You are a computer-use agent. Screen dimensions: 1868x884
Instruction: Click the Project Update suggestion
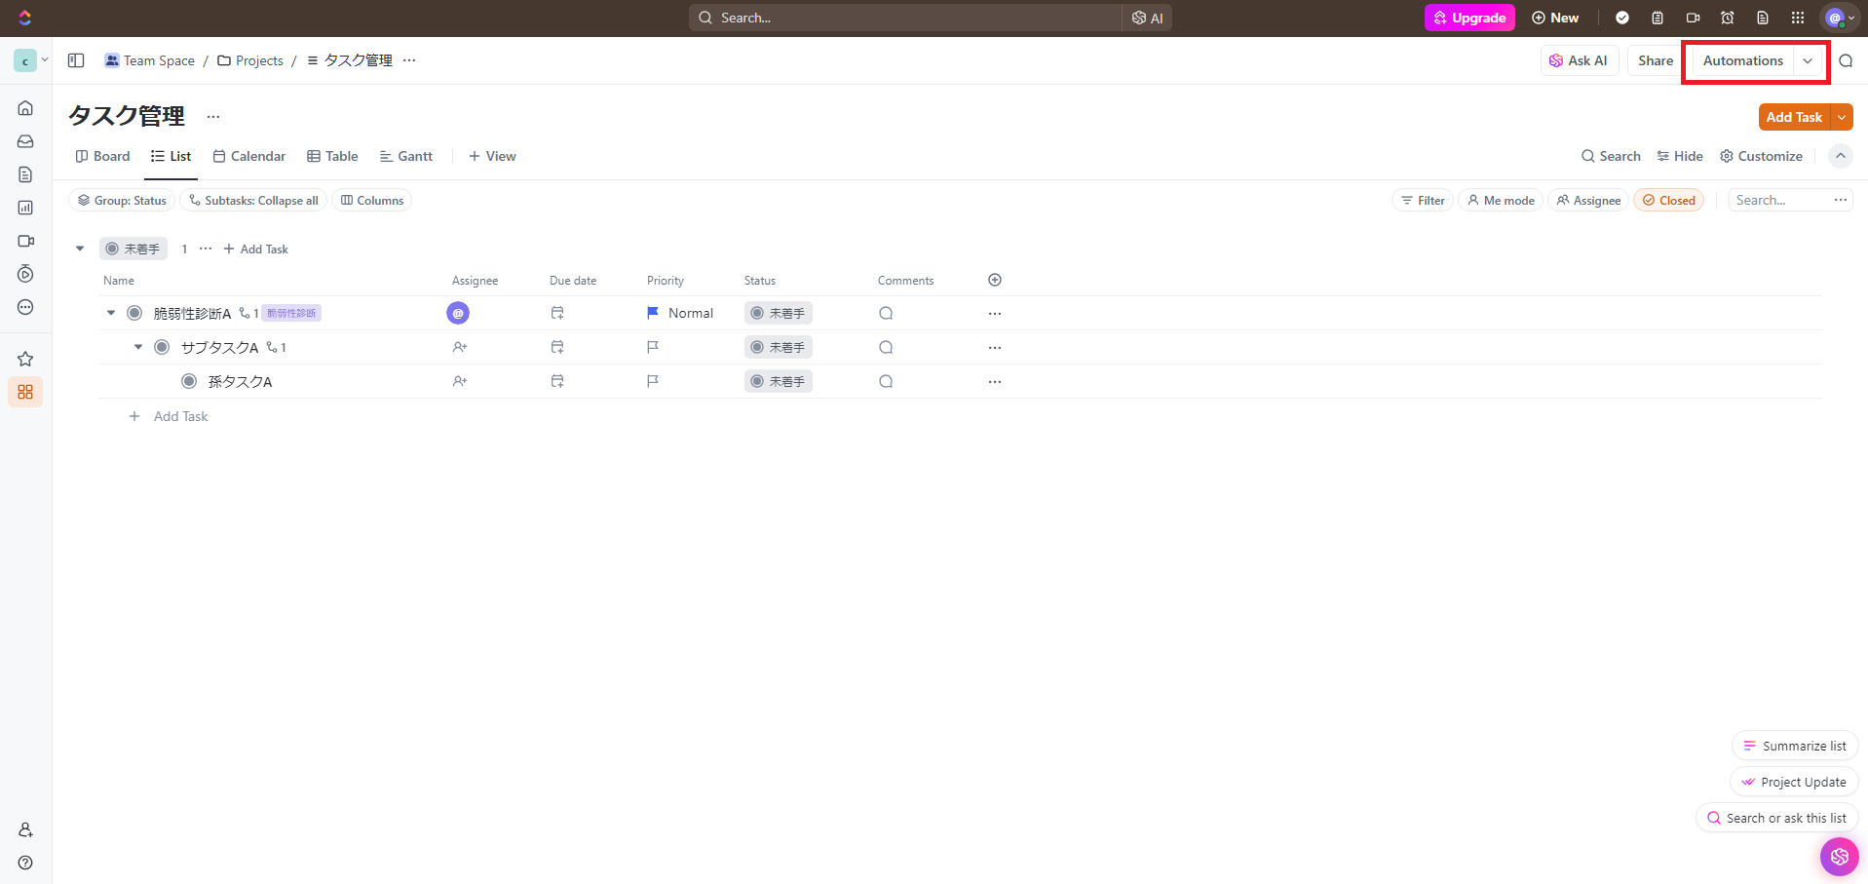pos(1794,782)
